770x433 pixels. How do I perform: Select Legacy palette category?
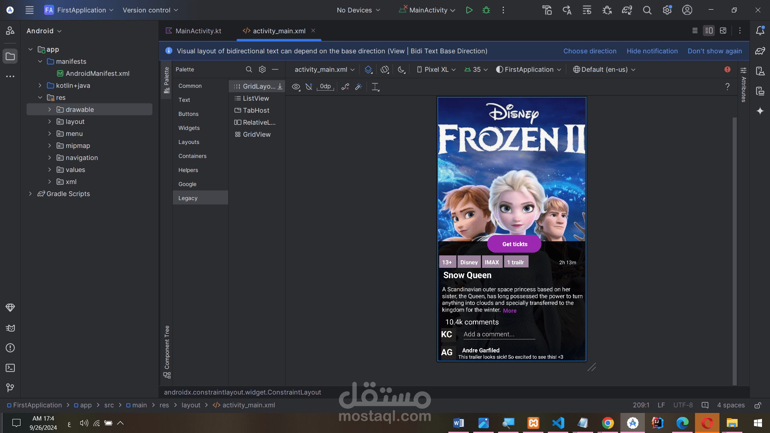[200, 198]
